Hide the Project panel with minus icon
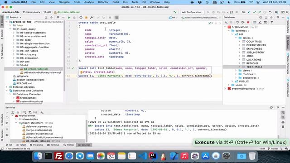Viewport: 290px width, 163px height. pyautogui.click(x=63, y=17)
